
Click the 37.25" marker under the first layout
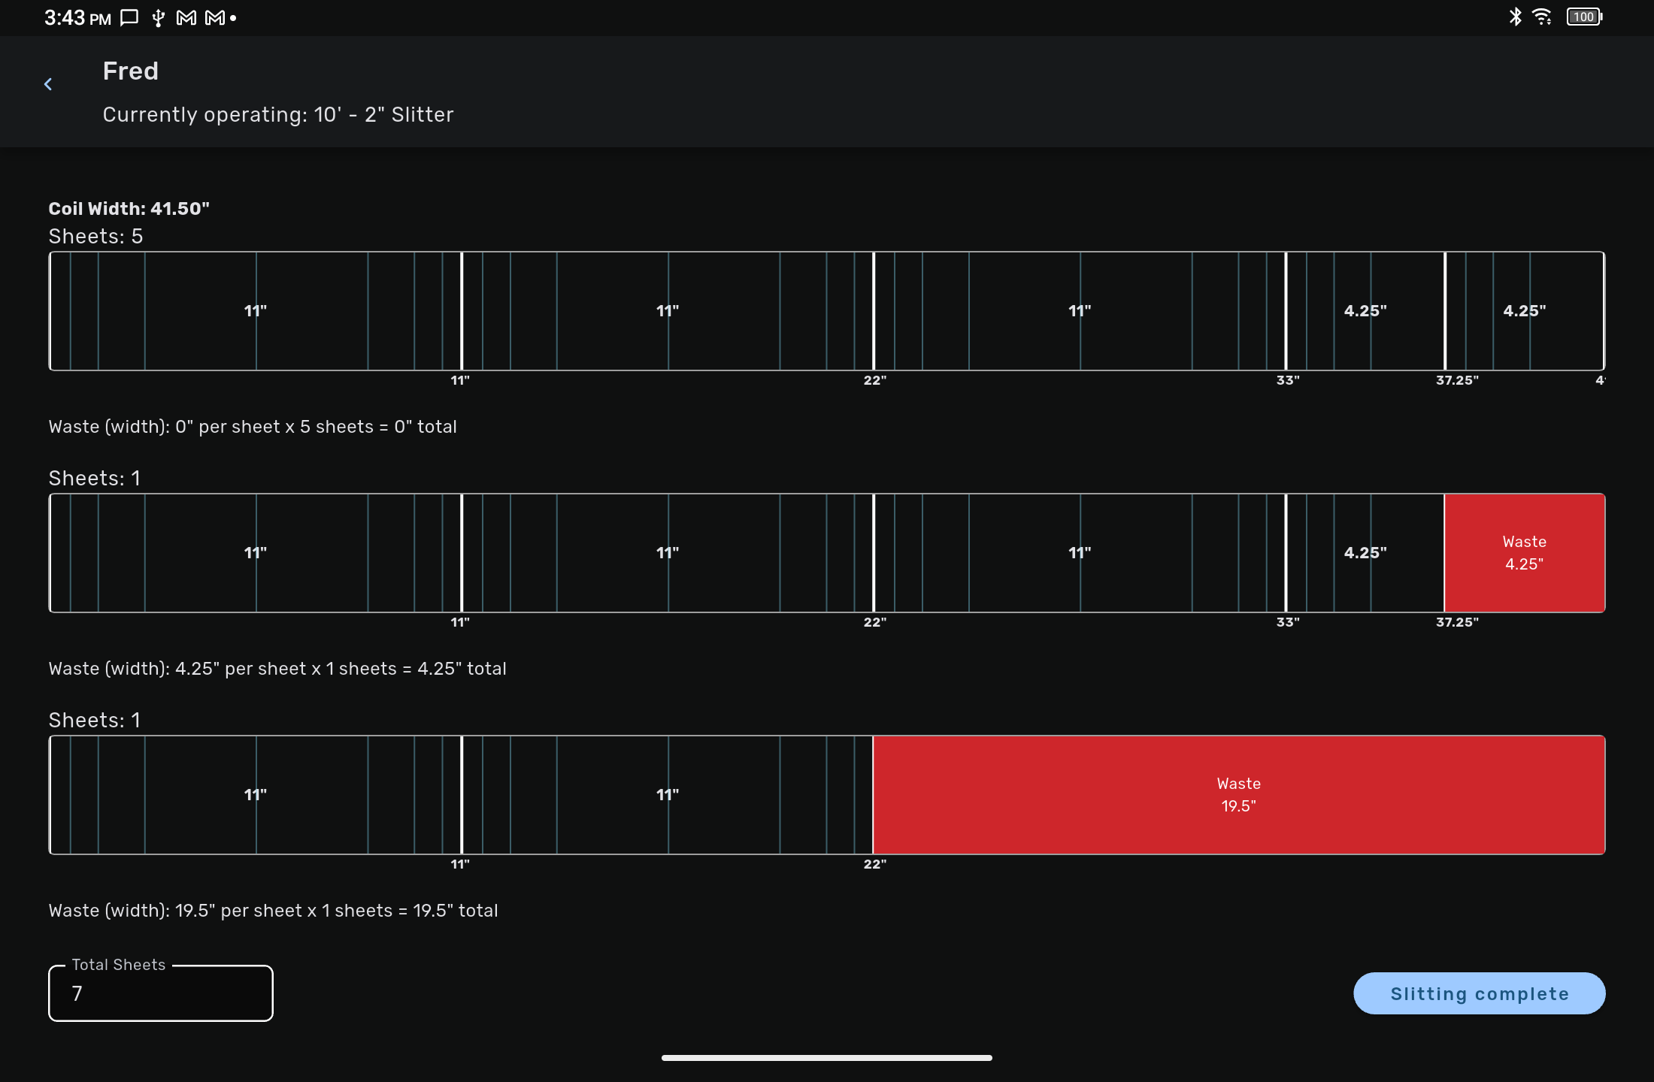pos(1456,380)
